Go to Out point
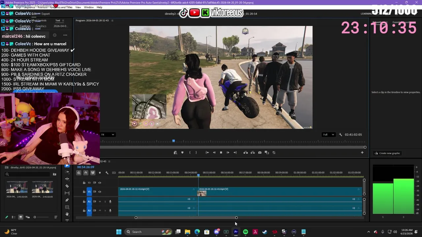Viewport: 422px width, 237px height. (x=235, y=152)
